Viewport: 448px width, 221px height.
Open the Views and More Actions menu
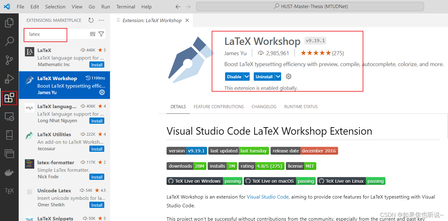(x=101, y=20)
